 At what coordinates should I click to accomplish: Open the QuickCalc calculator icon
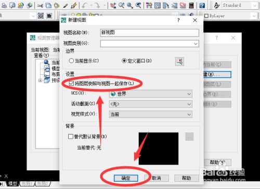191,6
